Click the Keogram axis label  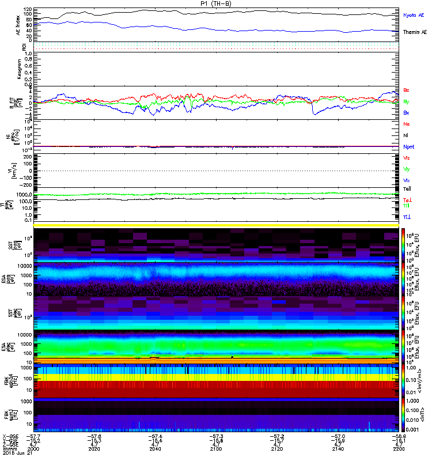(19, 69)
